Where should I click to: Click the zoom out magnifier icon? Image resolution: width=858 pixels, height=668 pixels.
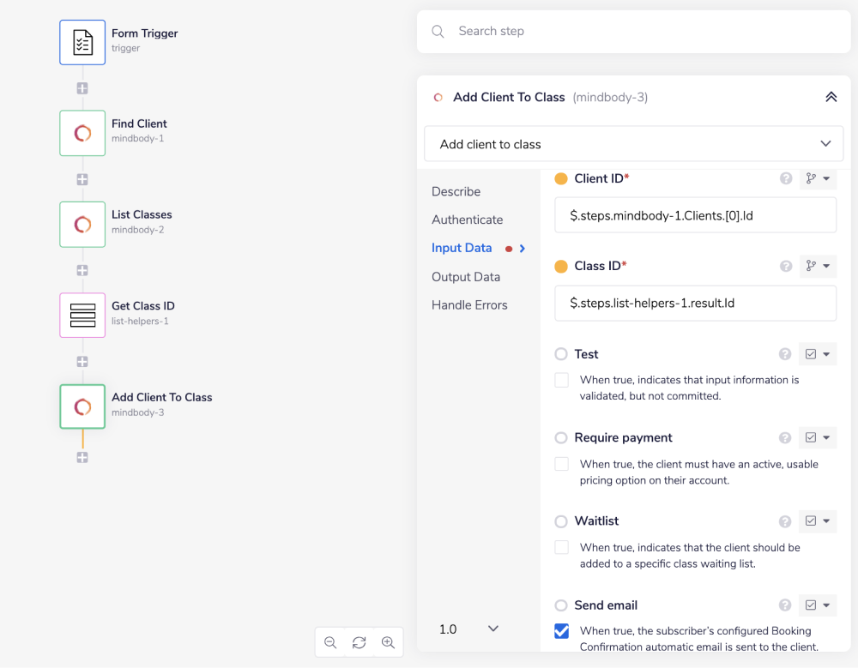[330, 642]
